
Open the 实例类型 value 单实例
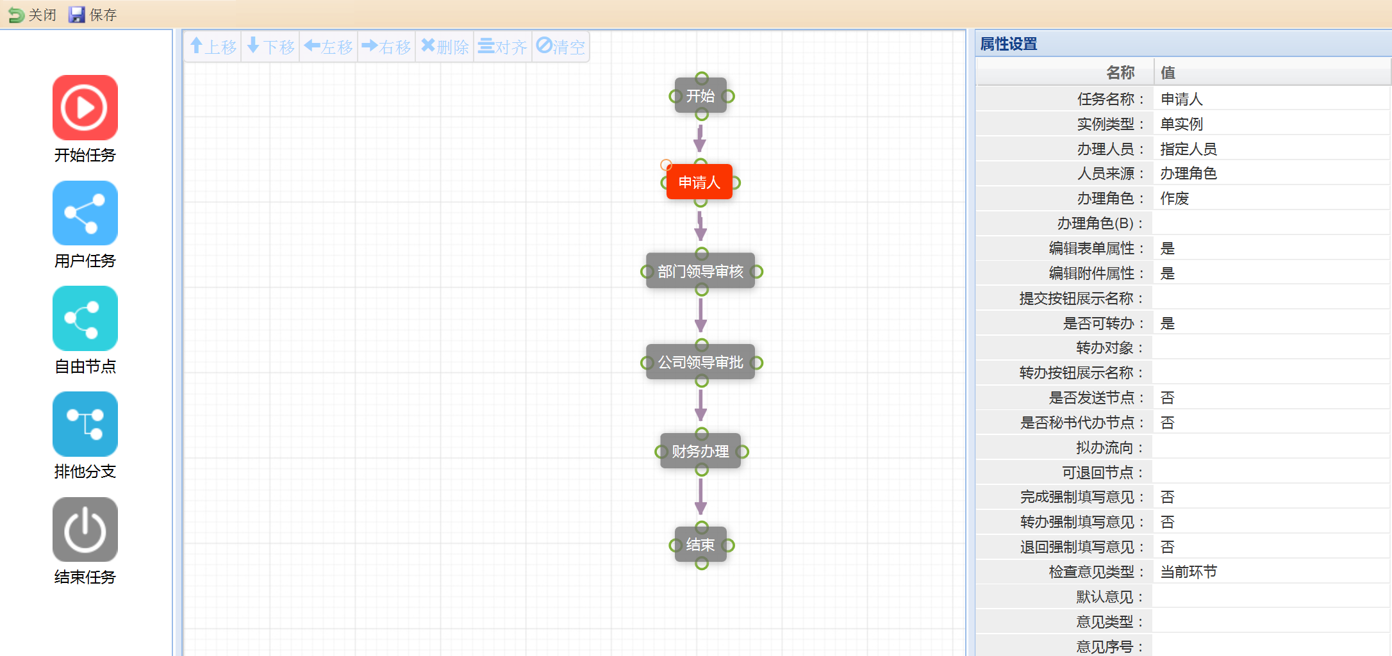click(x=1269, y=124)
